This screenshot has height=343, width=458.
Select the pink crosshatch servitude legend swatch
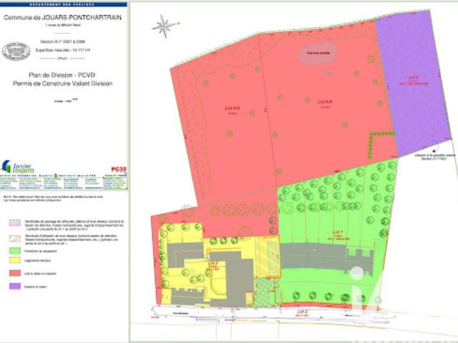15,223
